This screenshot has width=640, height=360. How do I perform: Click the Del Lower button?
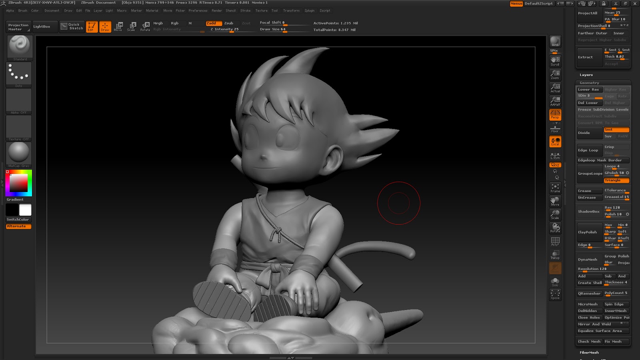pyautogui.click(x=590, y=103)
